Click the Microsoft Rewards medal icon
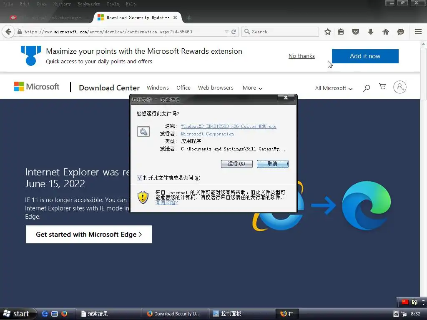Viewport: 427px width, 320px height. coord(31,56)
